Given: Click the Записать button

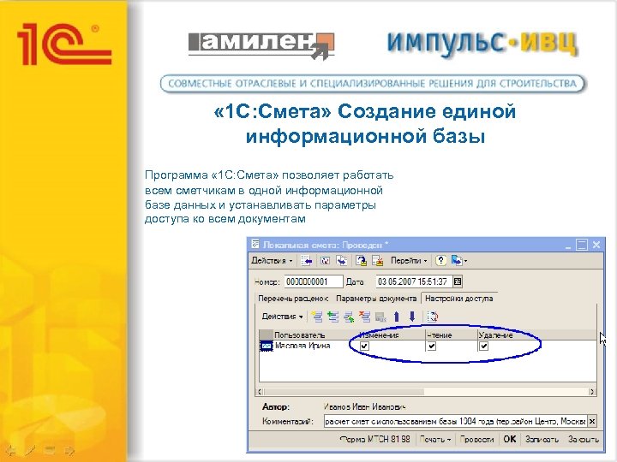Looking at the screenshot, I should tap(542, 439).
